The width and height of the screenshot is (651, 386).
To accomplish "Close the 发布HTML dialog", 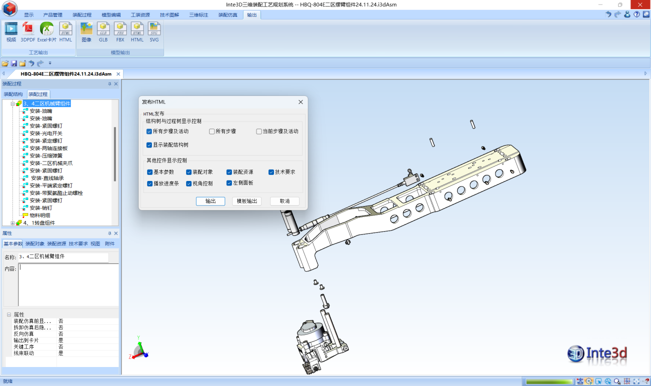I will (301, 102).
